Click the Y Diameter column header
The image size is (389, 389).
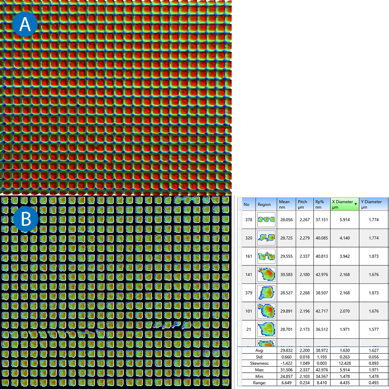(373, 204)
